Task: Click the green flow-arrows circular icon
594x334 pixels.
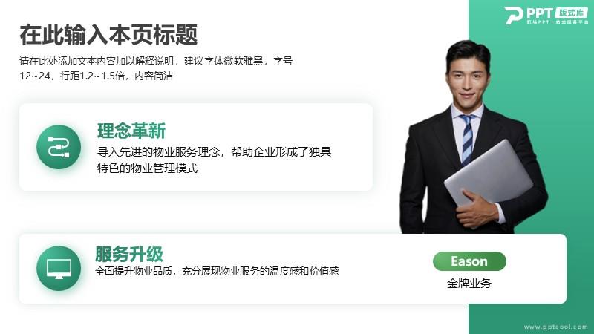Action: (x=59, y=147)
